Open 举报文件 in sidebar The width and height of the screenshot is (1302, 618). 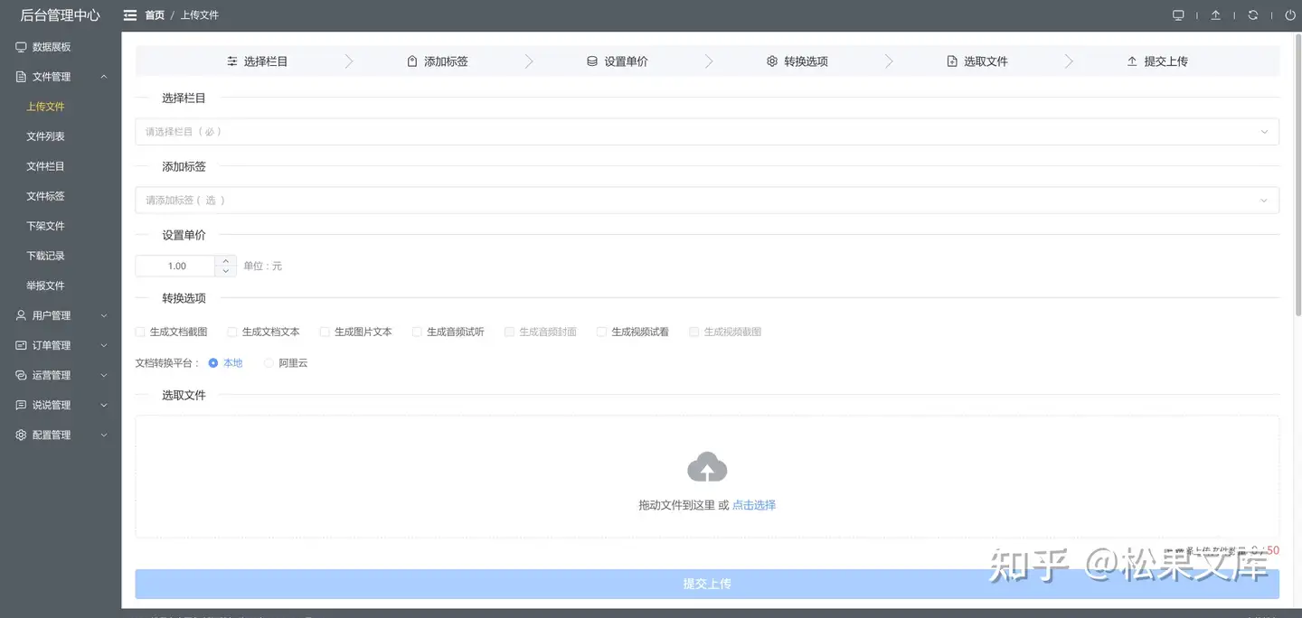coord(45,286)
